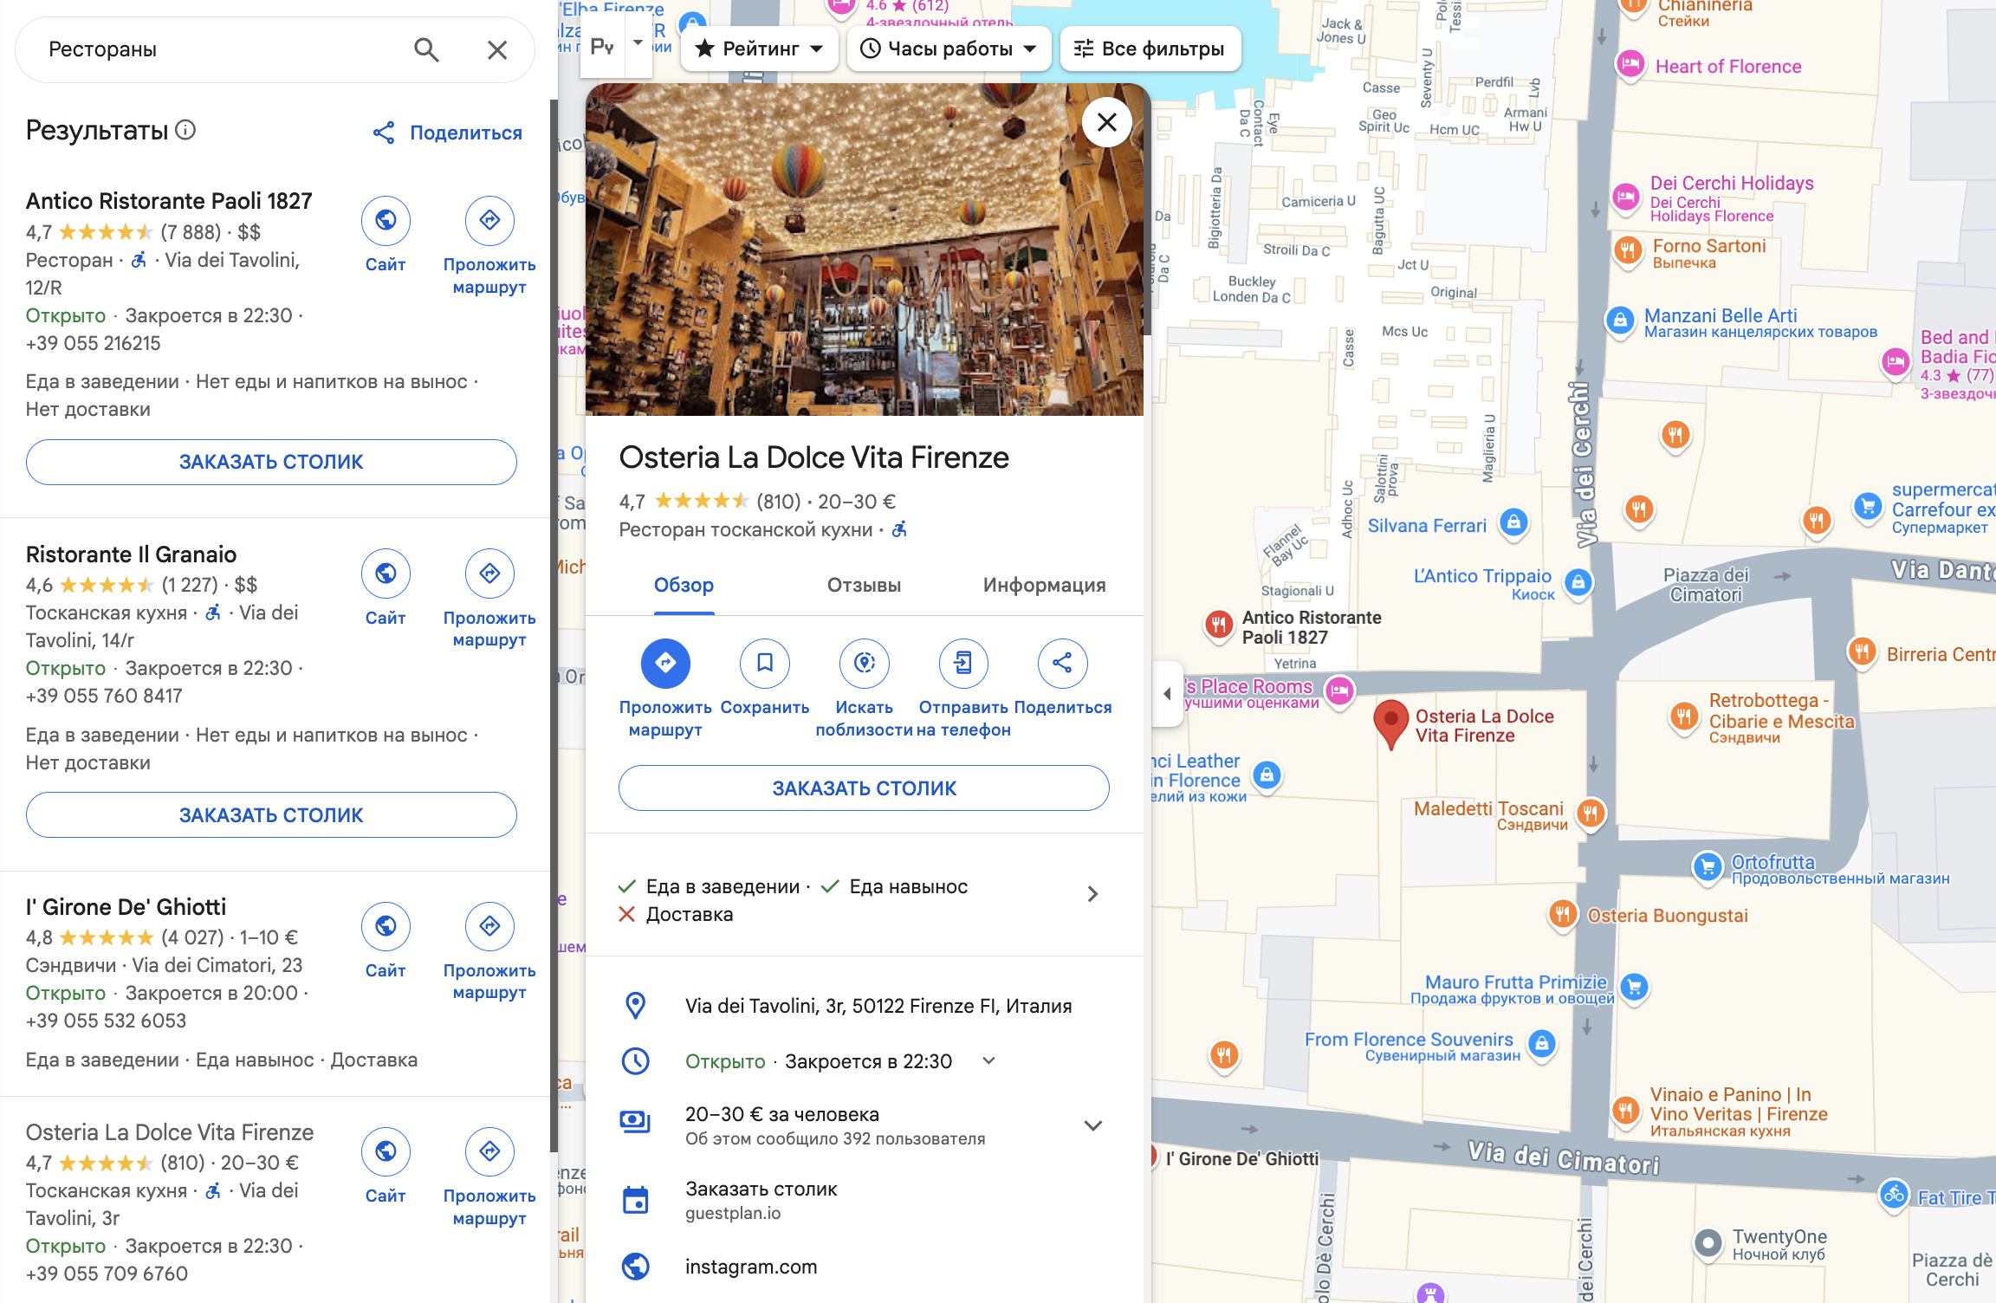Open the Часы работы filter dropdown
Viewport: 1996px width, 1303px height.
[949, 49]
